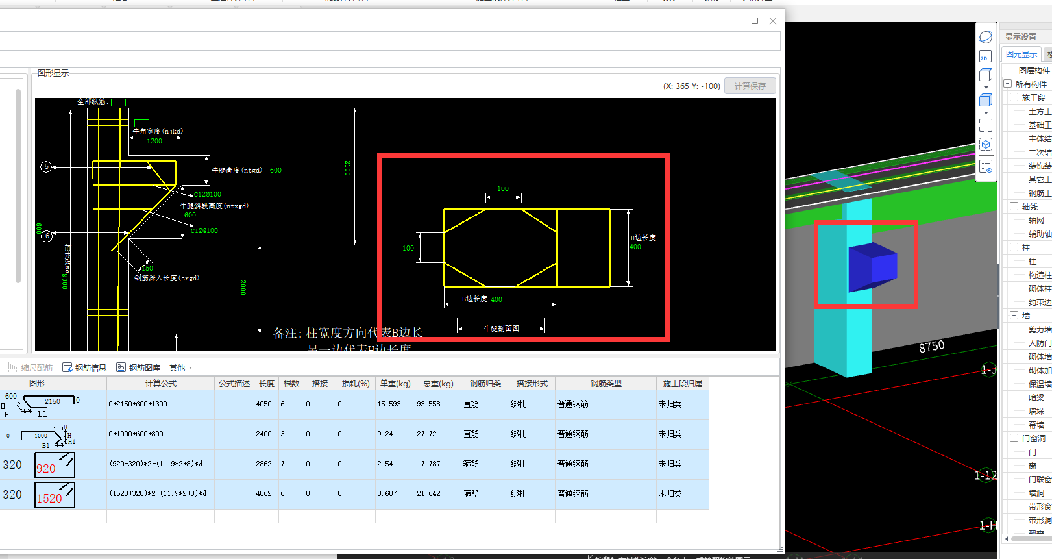Select formula cell (1520+320)*2+(11.9*2+8)*d

pos(160,494)
